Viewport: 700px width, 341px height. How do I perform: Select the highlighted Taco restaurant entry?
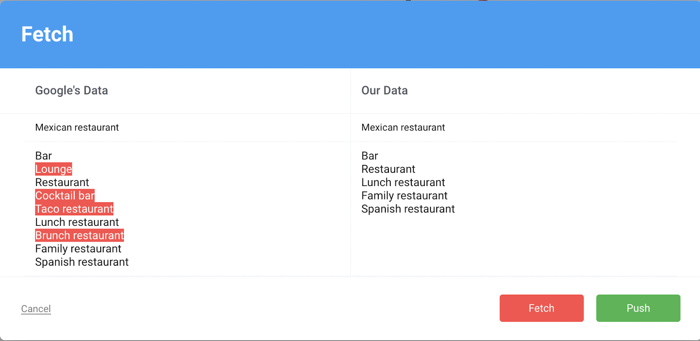tap(74, 209)
